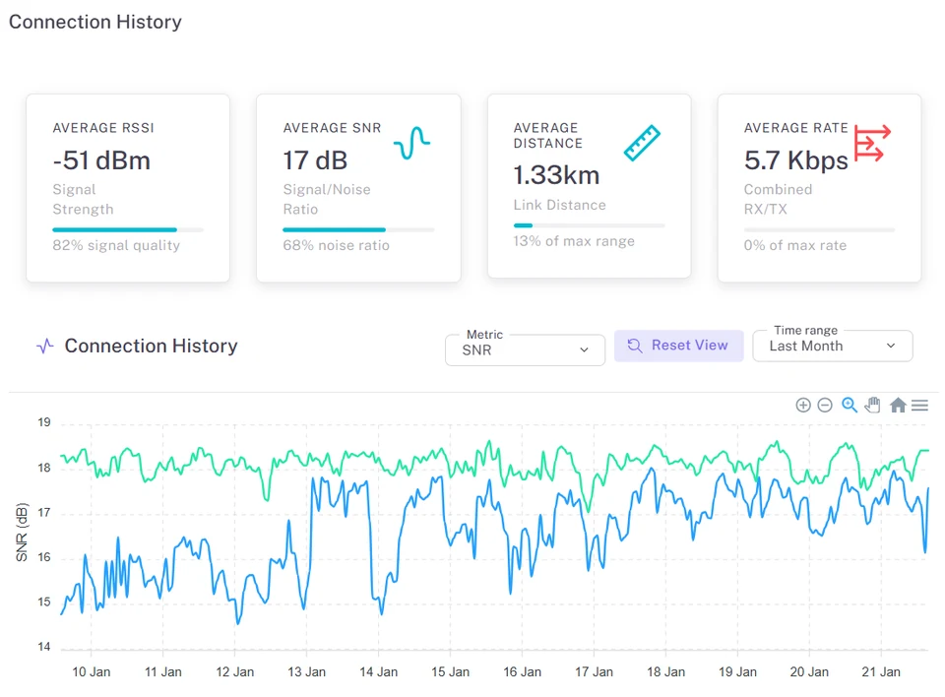The height and width of the screenshot is (697, 945).
Task: Click the AVERAGE RATE card title
Action: click(x=795, y=128)
